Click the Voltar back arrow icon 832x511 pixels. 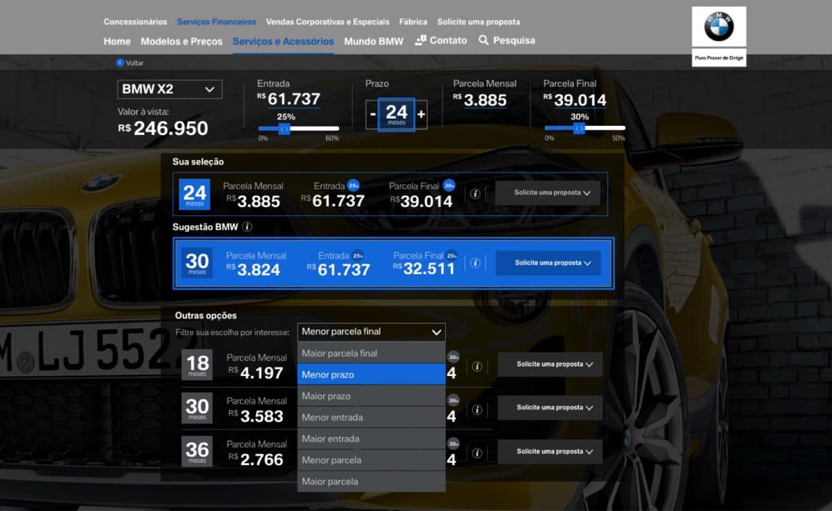(118, 63)
